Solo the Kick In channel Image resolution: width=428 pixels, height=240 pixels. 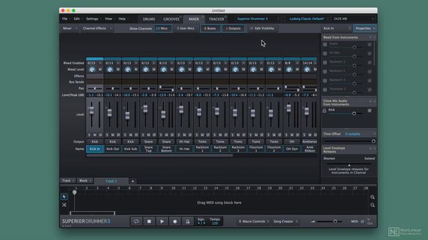[x=89, y=135]
